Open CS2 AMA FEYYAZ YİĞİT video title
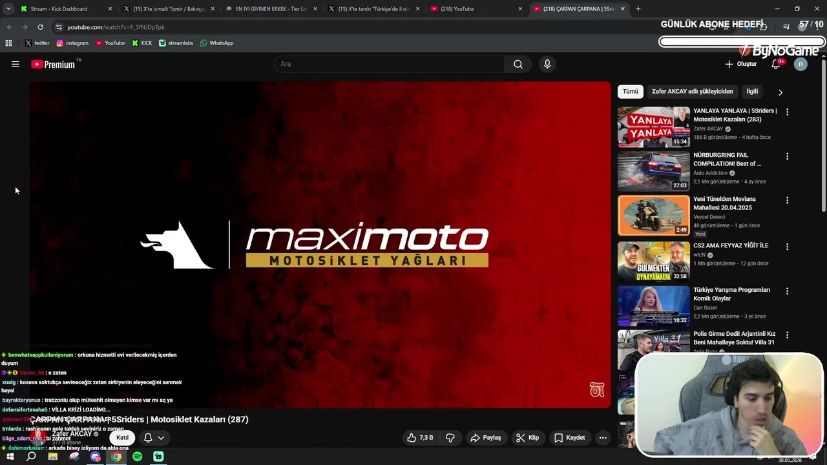827x465 pixels. 731,245
